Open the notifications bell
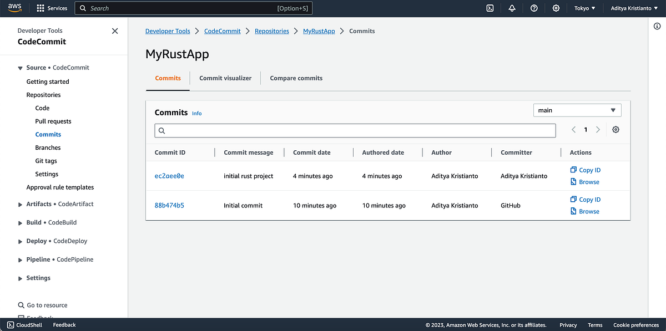Screen dimensions: 666x331 pos(512,8)
